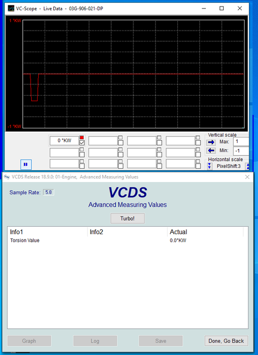
Task: Click the greyed Save button
Action: [x=161, y=340]
